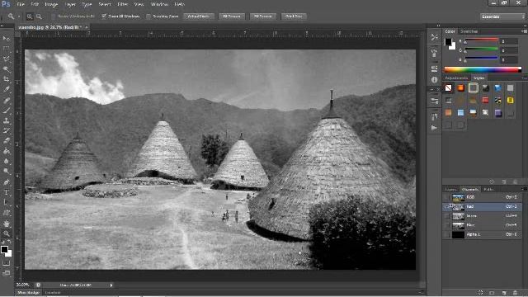528x297 pixels.
Task: Switch to the Layers tab
Action: [x=450, y=189]
